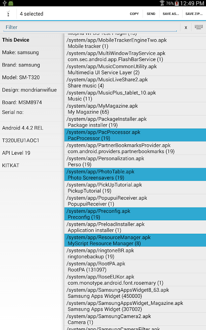Screen dimensions: 206x330
Task: Tap the battery status icon
Action: [x=177, y=3]
